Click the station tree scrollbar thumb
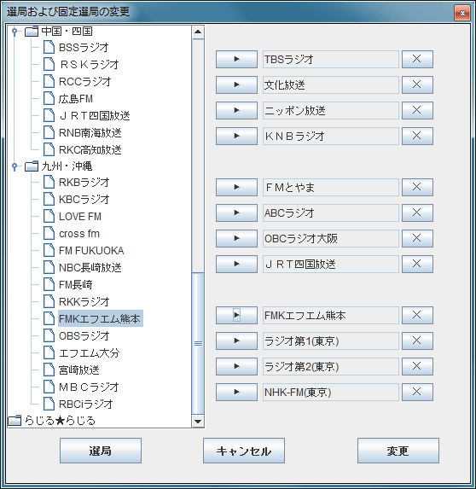The height and width of the screenshot is (489, 476). click(x=198, y=344)
